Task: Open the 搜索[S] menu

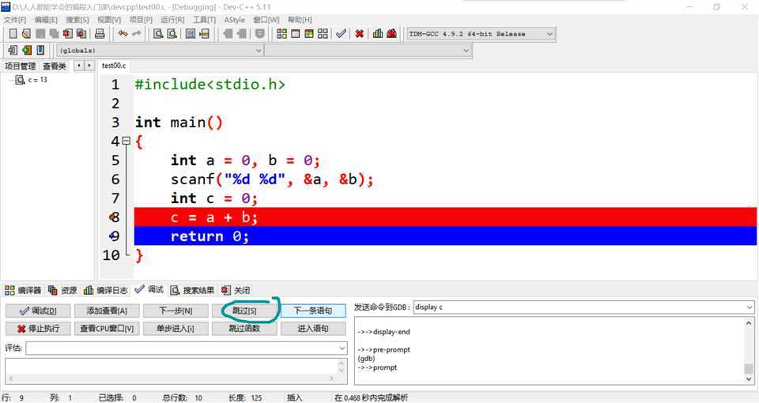Action: (77, 20)
